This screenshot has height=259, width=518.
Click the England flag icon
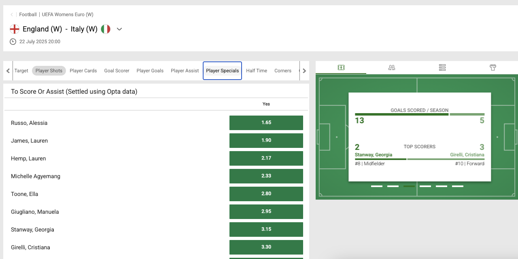(x=15, y=29)
